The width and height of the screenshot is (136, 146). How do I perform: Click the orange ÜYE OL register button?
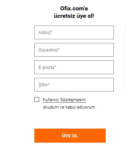click(x=70, y=136)
